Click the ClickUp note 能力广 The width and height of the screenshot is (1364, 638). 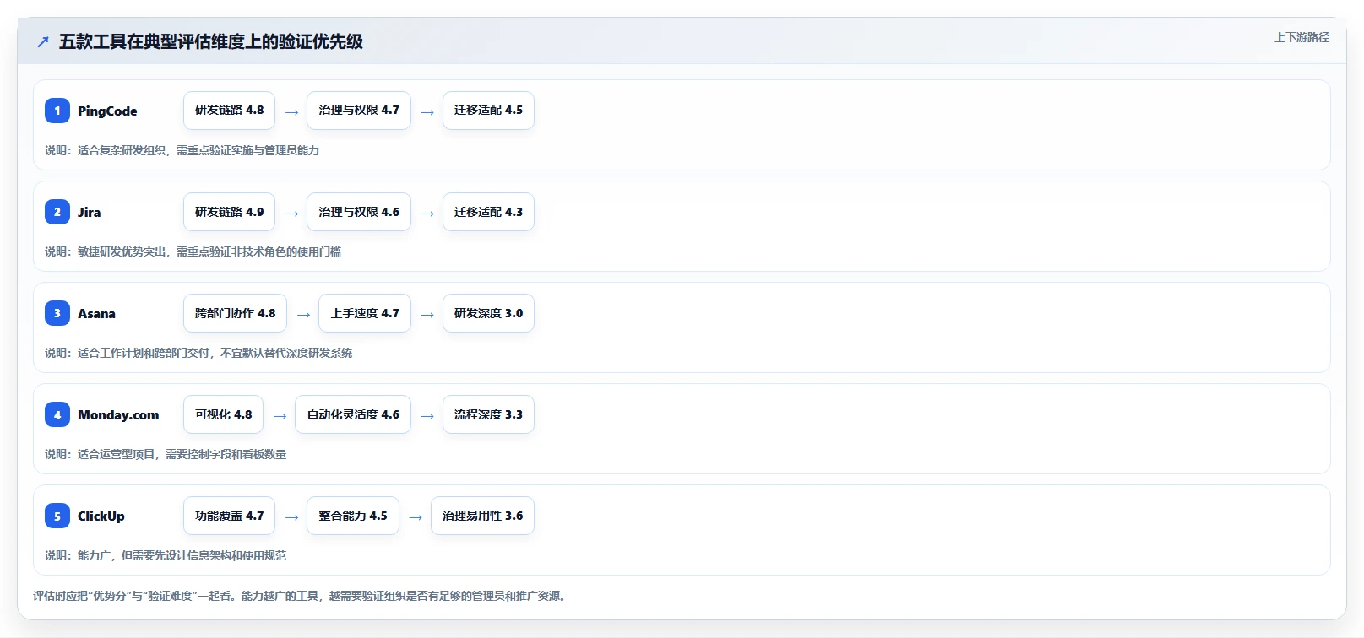pyautogui.click(x=166, y=555)
